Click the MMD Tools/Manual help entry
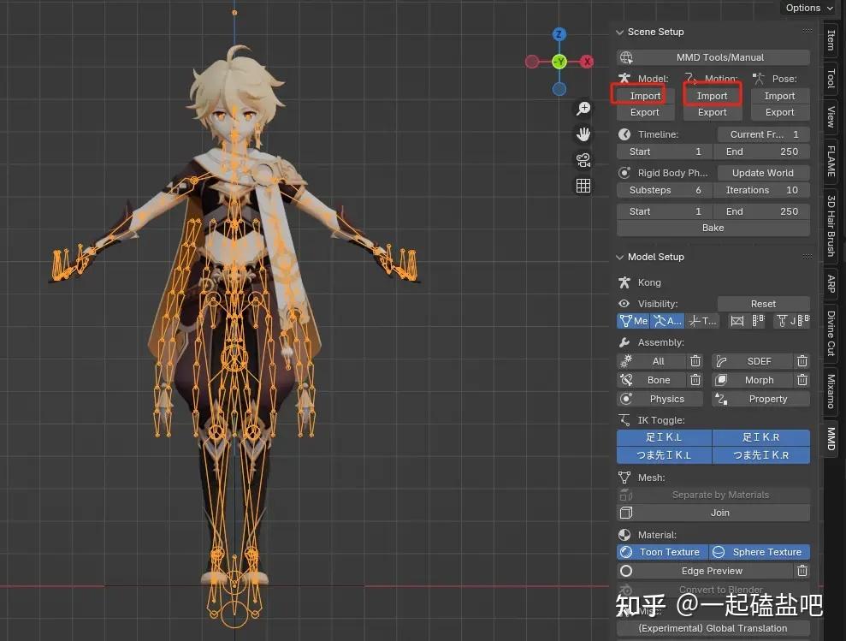Image resolution: width=846 pixels, height=641 pixels. point(713,56)
